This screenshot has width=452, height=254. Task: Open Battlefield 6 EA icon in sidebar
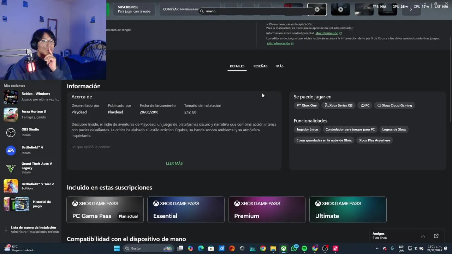(11, 150)
